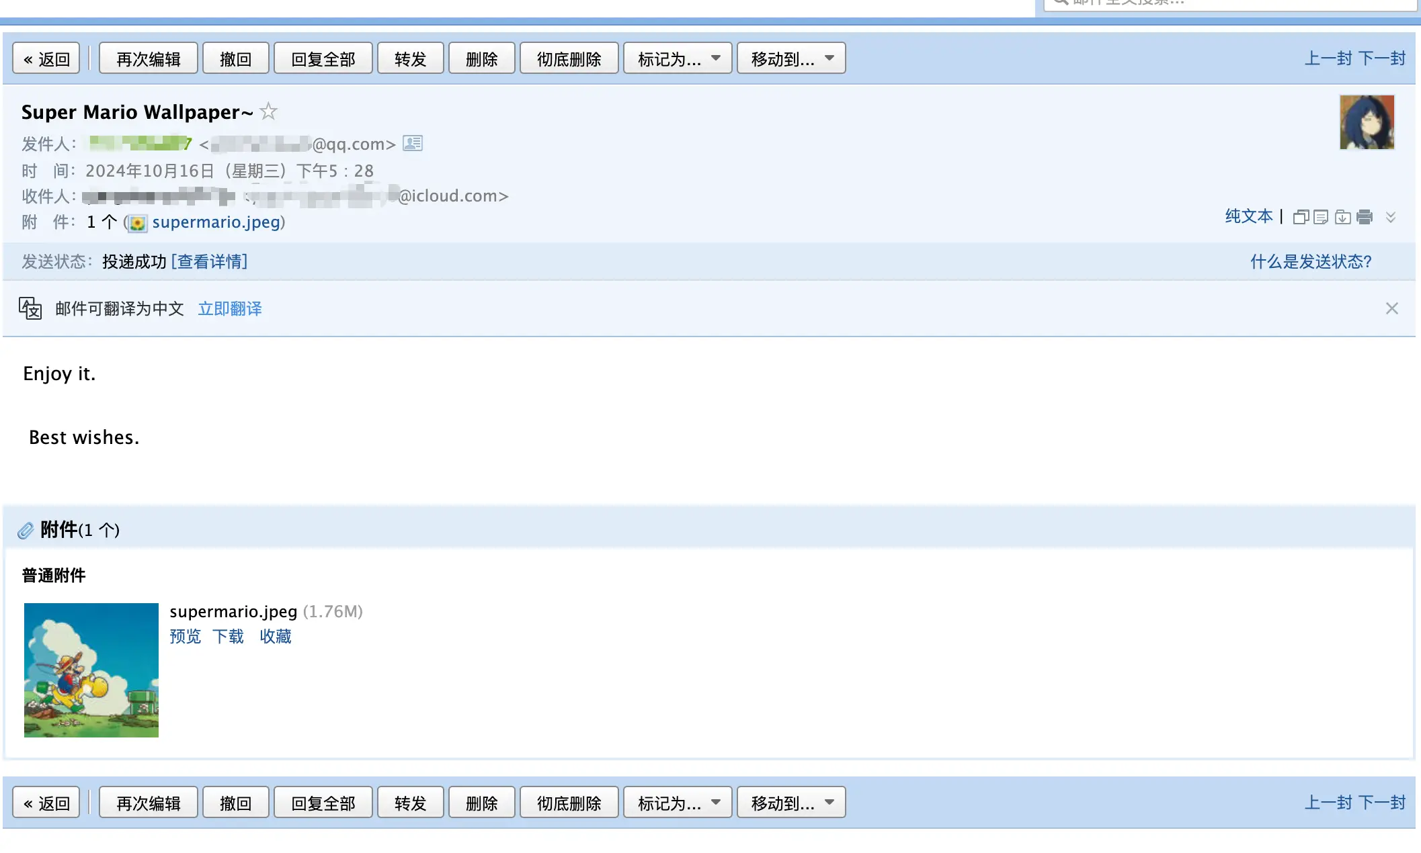Image resolution: width=1421 pixels, height=853 pixels.
Task: Print this email with printer icon
Action: tap(1365, 217)
